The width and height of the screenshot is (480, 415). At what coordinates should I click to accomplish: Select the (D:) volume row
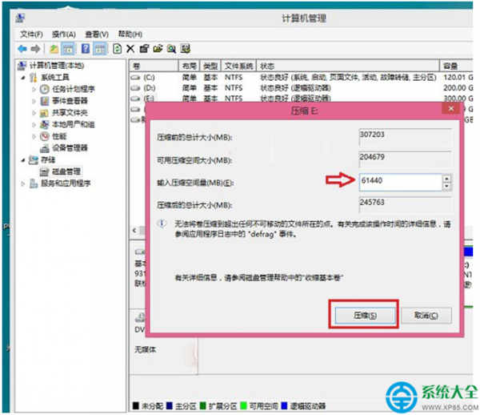pos(302,88)
